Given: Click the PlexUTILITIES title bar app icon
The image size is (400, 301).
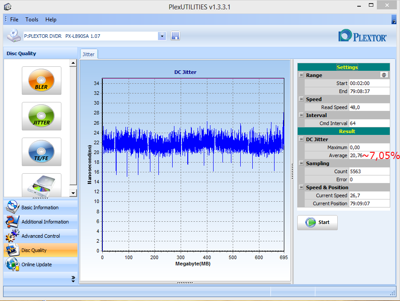Looking at the screenshot, I should (8, 7).
